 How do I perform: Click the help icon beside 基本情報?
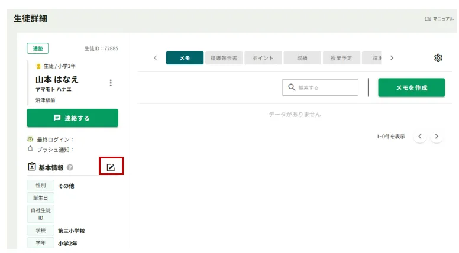(x=70, y=168)
